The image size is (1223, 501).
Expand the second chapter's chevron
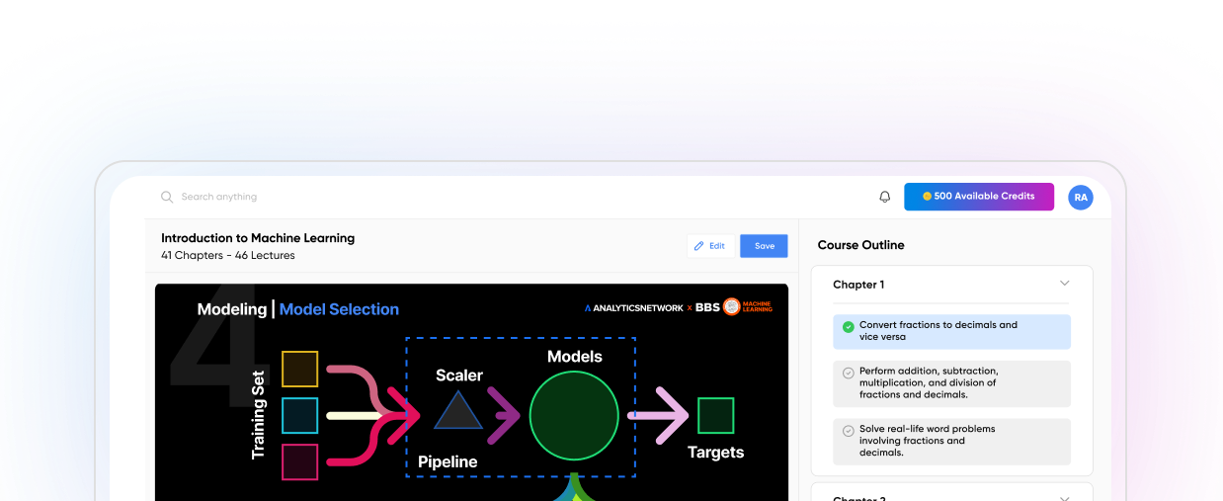point(1064,497)
